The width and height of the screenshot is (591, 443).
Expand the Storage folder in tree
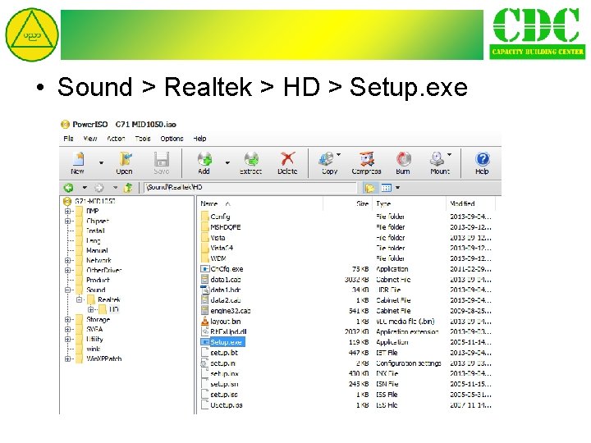pyautogui.click(x=68, y=319)
